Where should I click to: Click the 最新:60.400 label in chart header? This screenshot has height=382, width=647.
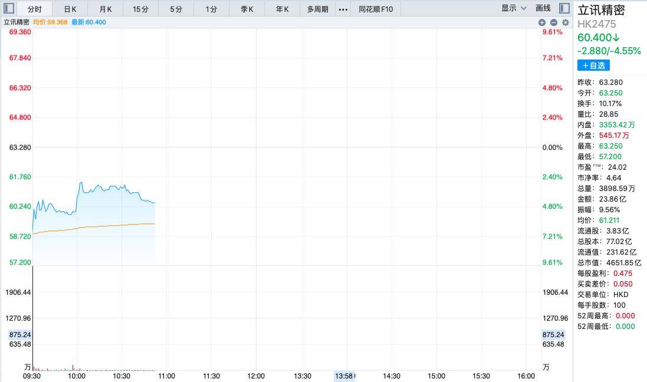coord(88,22)
